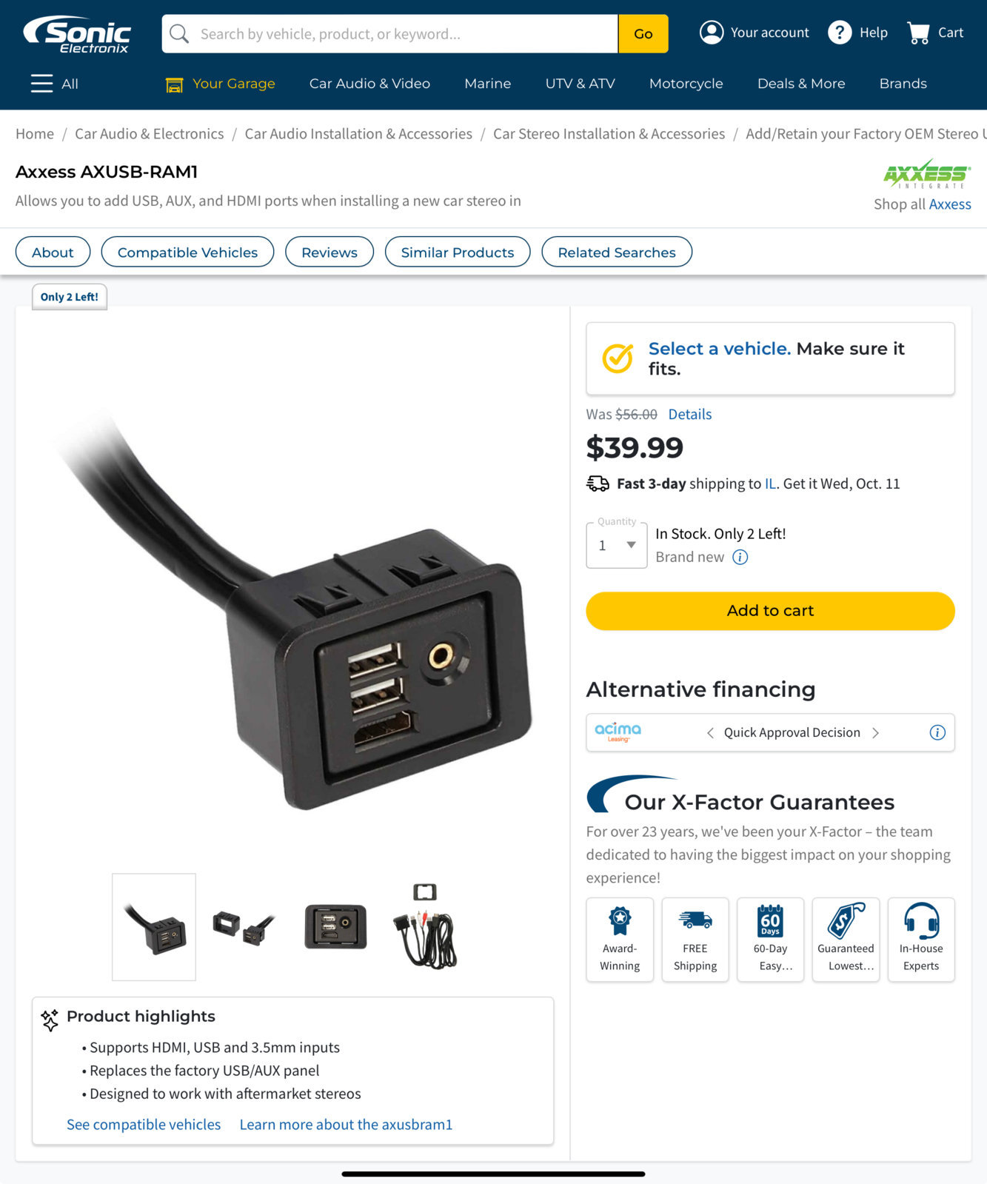Open Your account profile icon
987x1184 pixels.
point(712,33)
